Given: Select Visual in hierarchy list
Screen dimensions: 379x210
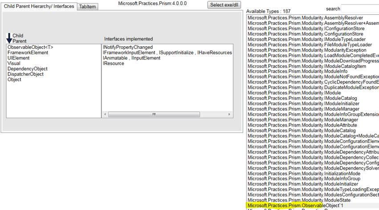Looking at the screenshot, I should (14, 63).
